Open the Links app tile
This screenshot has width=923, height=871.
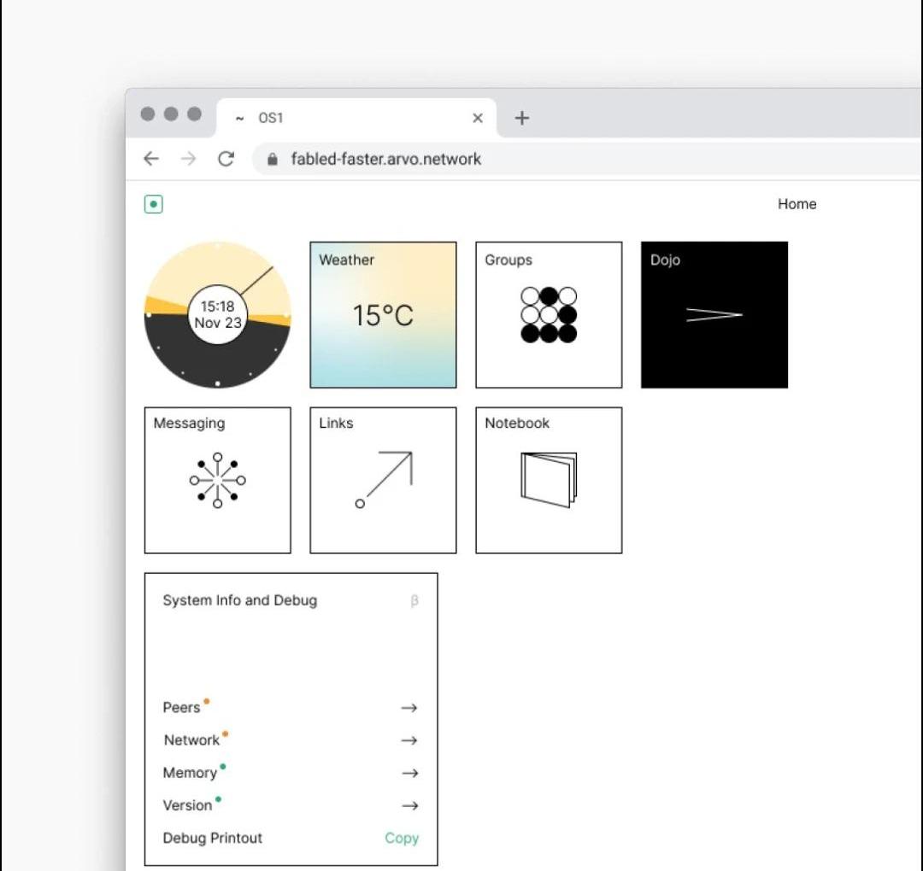click(383, 480)
